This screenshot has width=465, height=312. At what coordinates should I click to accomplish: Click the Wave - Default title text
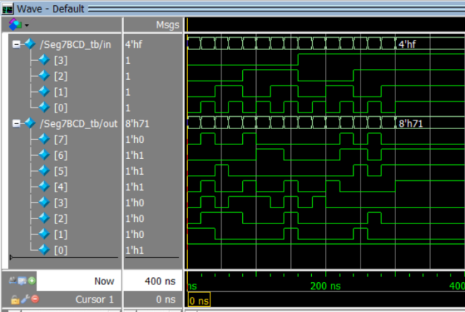tap(50, 9)
